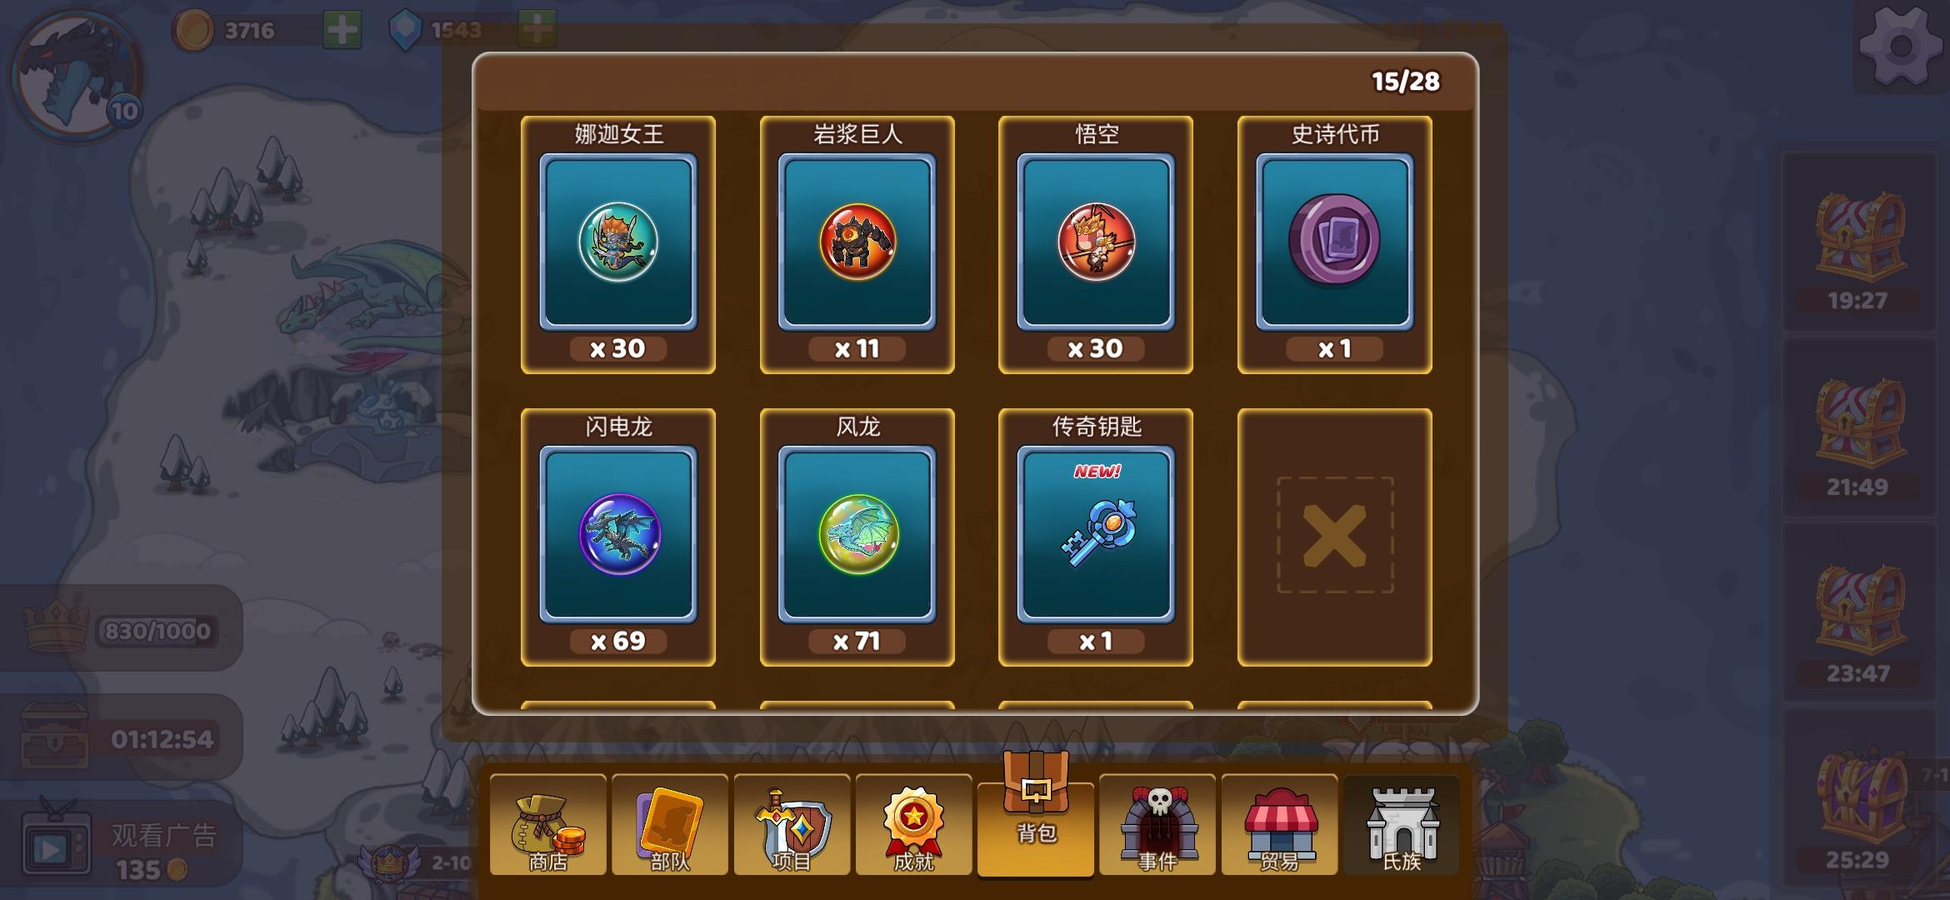Screen dimensions: 1950x900
Task: Open the 贸易 trade stall tab
Action: point(1279,825)
